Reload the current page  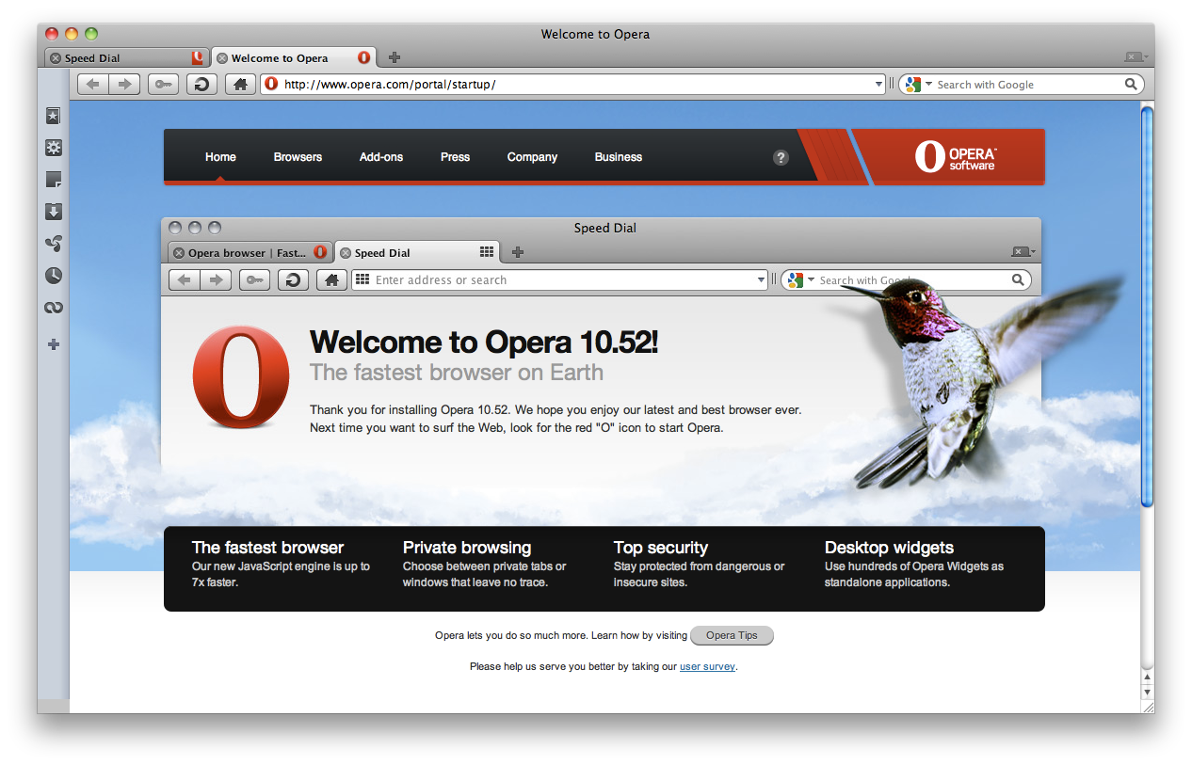(201, 84)
